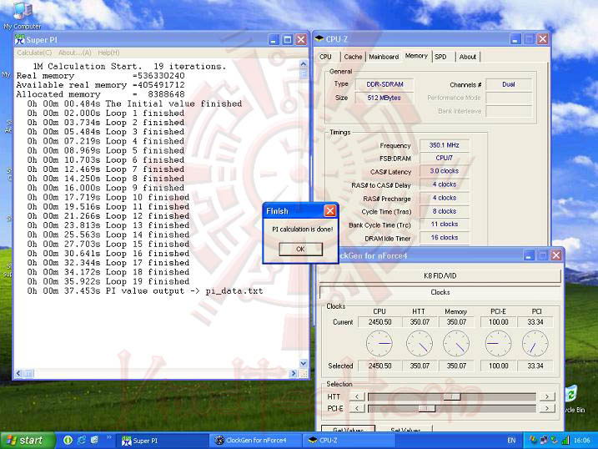
Task: Select the Memory tab in CPU-Z
Action: pos(416,56)
